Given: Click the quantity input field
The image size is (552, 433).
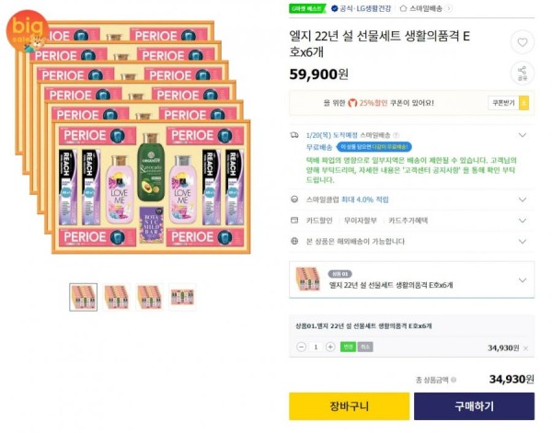Looking at the screenshot, I should click(316, 348).
